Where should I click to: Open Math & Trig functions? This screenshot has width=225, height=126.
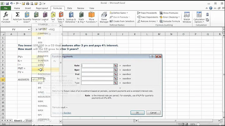coord(81,17)
